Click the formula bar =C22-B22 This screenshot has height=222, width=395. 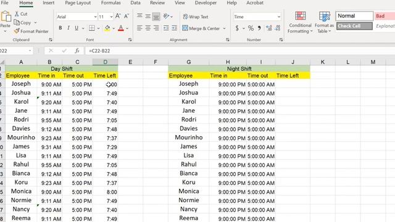point(239,51)
